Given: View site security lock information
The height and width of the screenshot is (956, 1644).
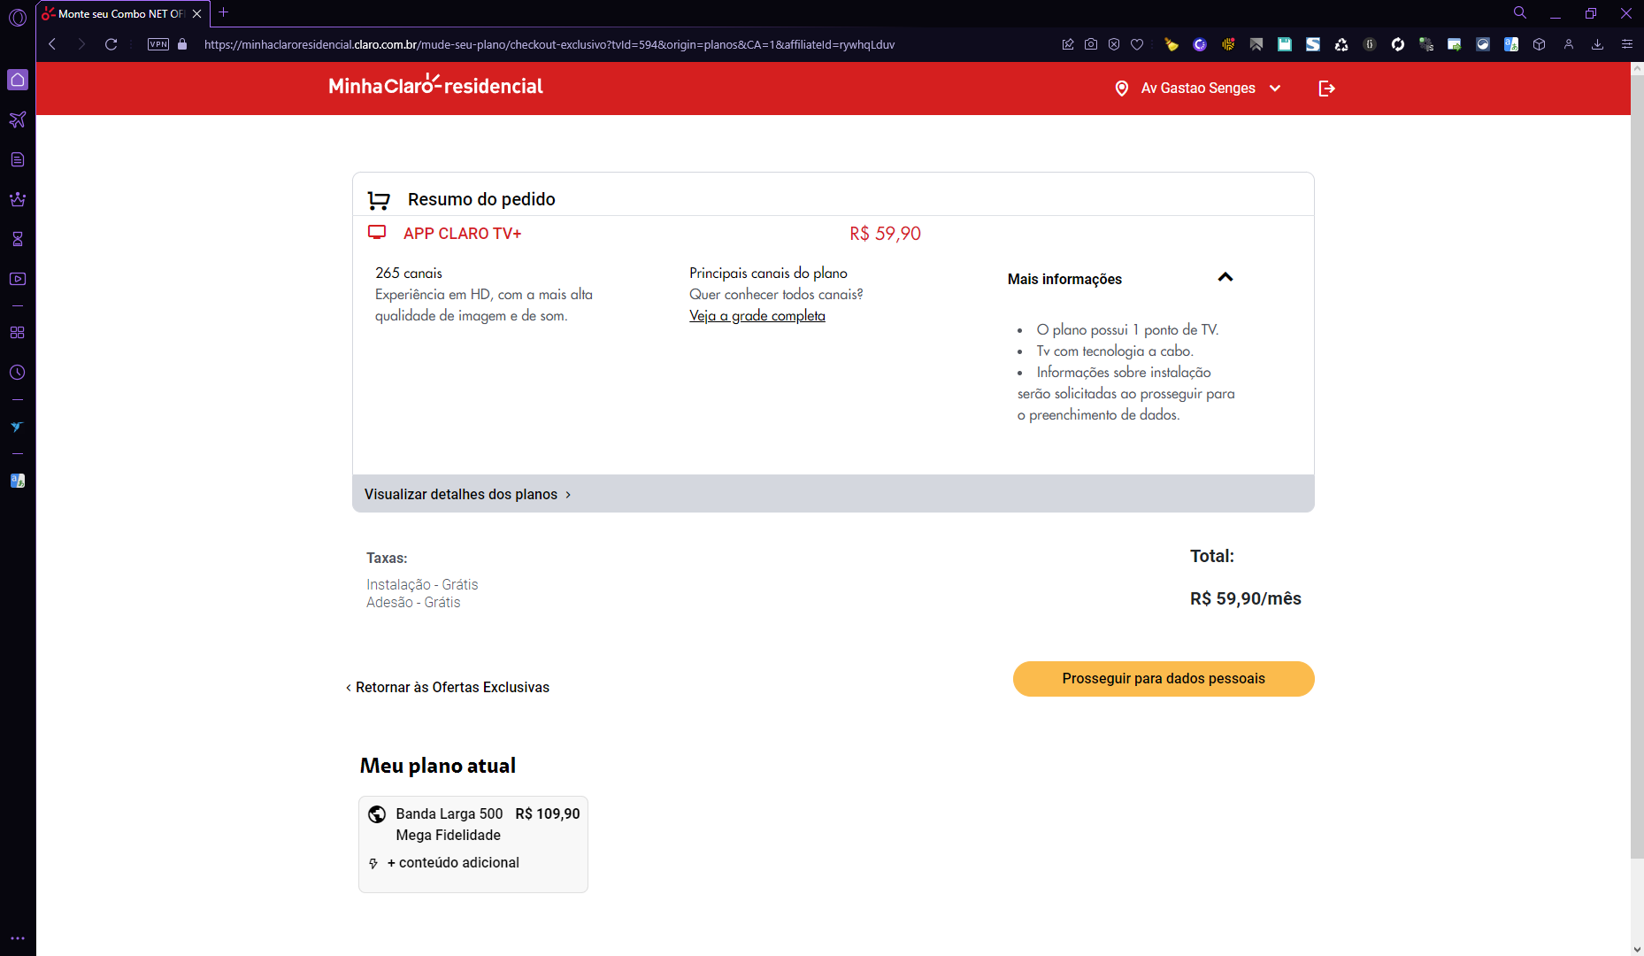Looking at the screenshot, I should [182, 44].
